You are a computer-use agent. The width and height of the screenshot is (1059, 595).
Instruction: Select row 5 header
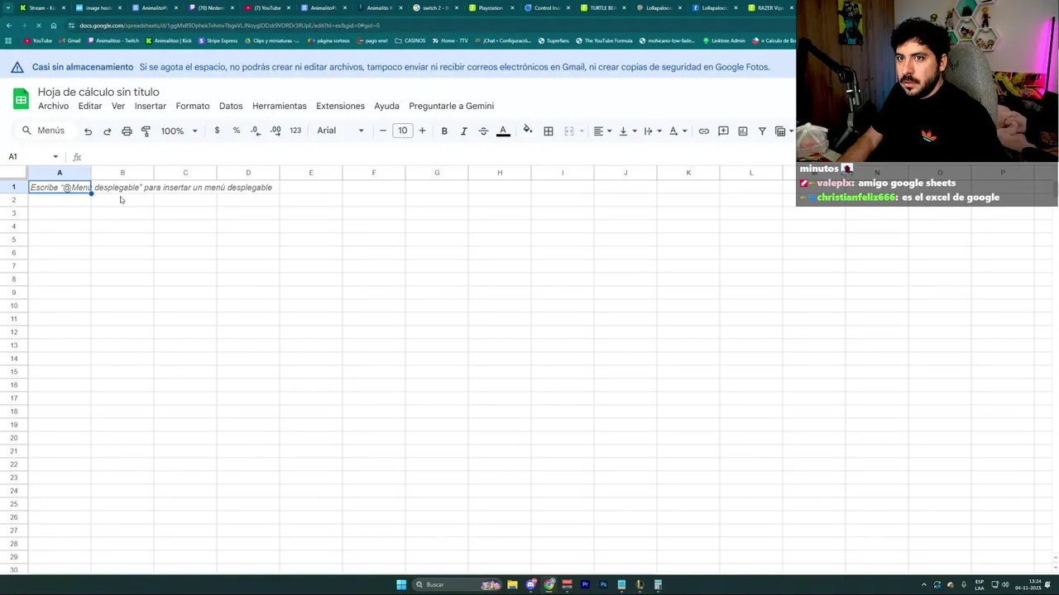pos(13,240)
